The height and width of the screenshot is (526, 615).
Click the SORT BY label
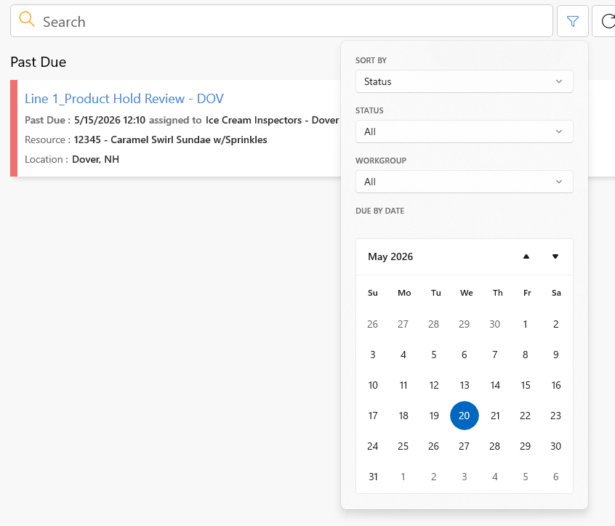(x=371, y=60)
